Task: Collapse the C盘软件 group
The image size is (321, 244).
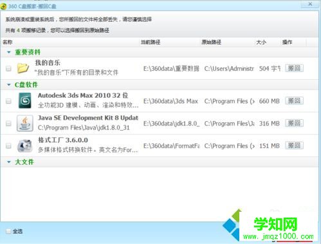Action: pos(9,85)
